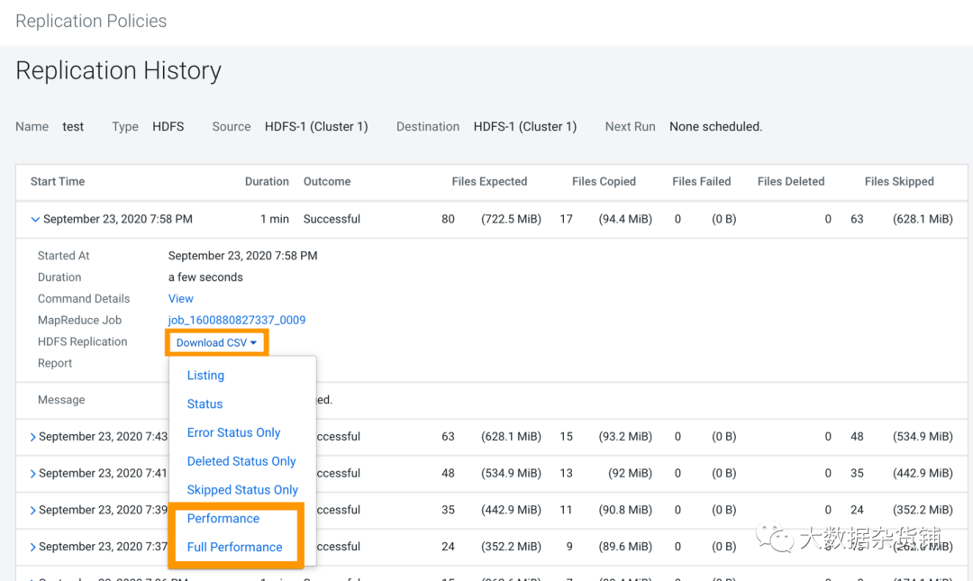
Task: Choose Skipped Status Only option
Action: tap(242, 490)
